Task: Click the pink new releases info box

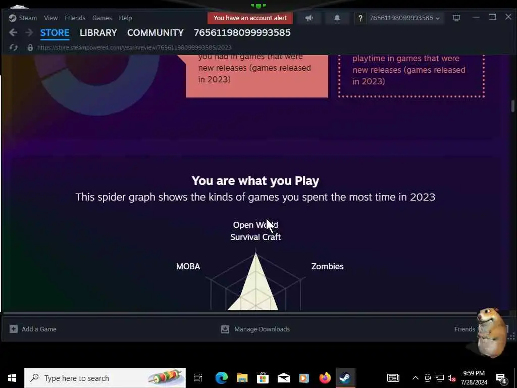Action: [x=257, y=76]
